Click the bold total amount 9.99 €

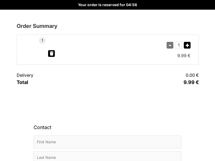coord(191,82)
